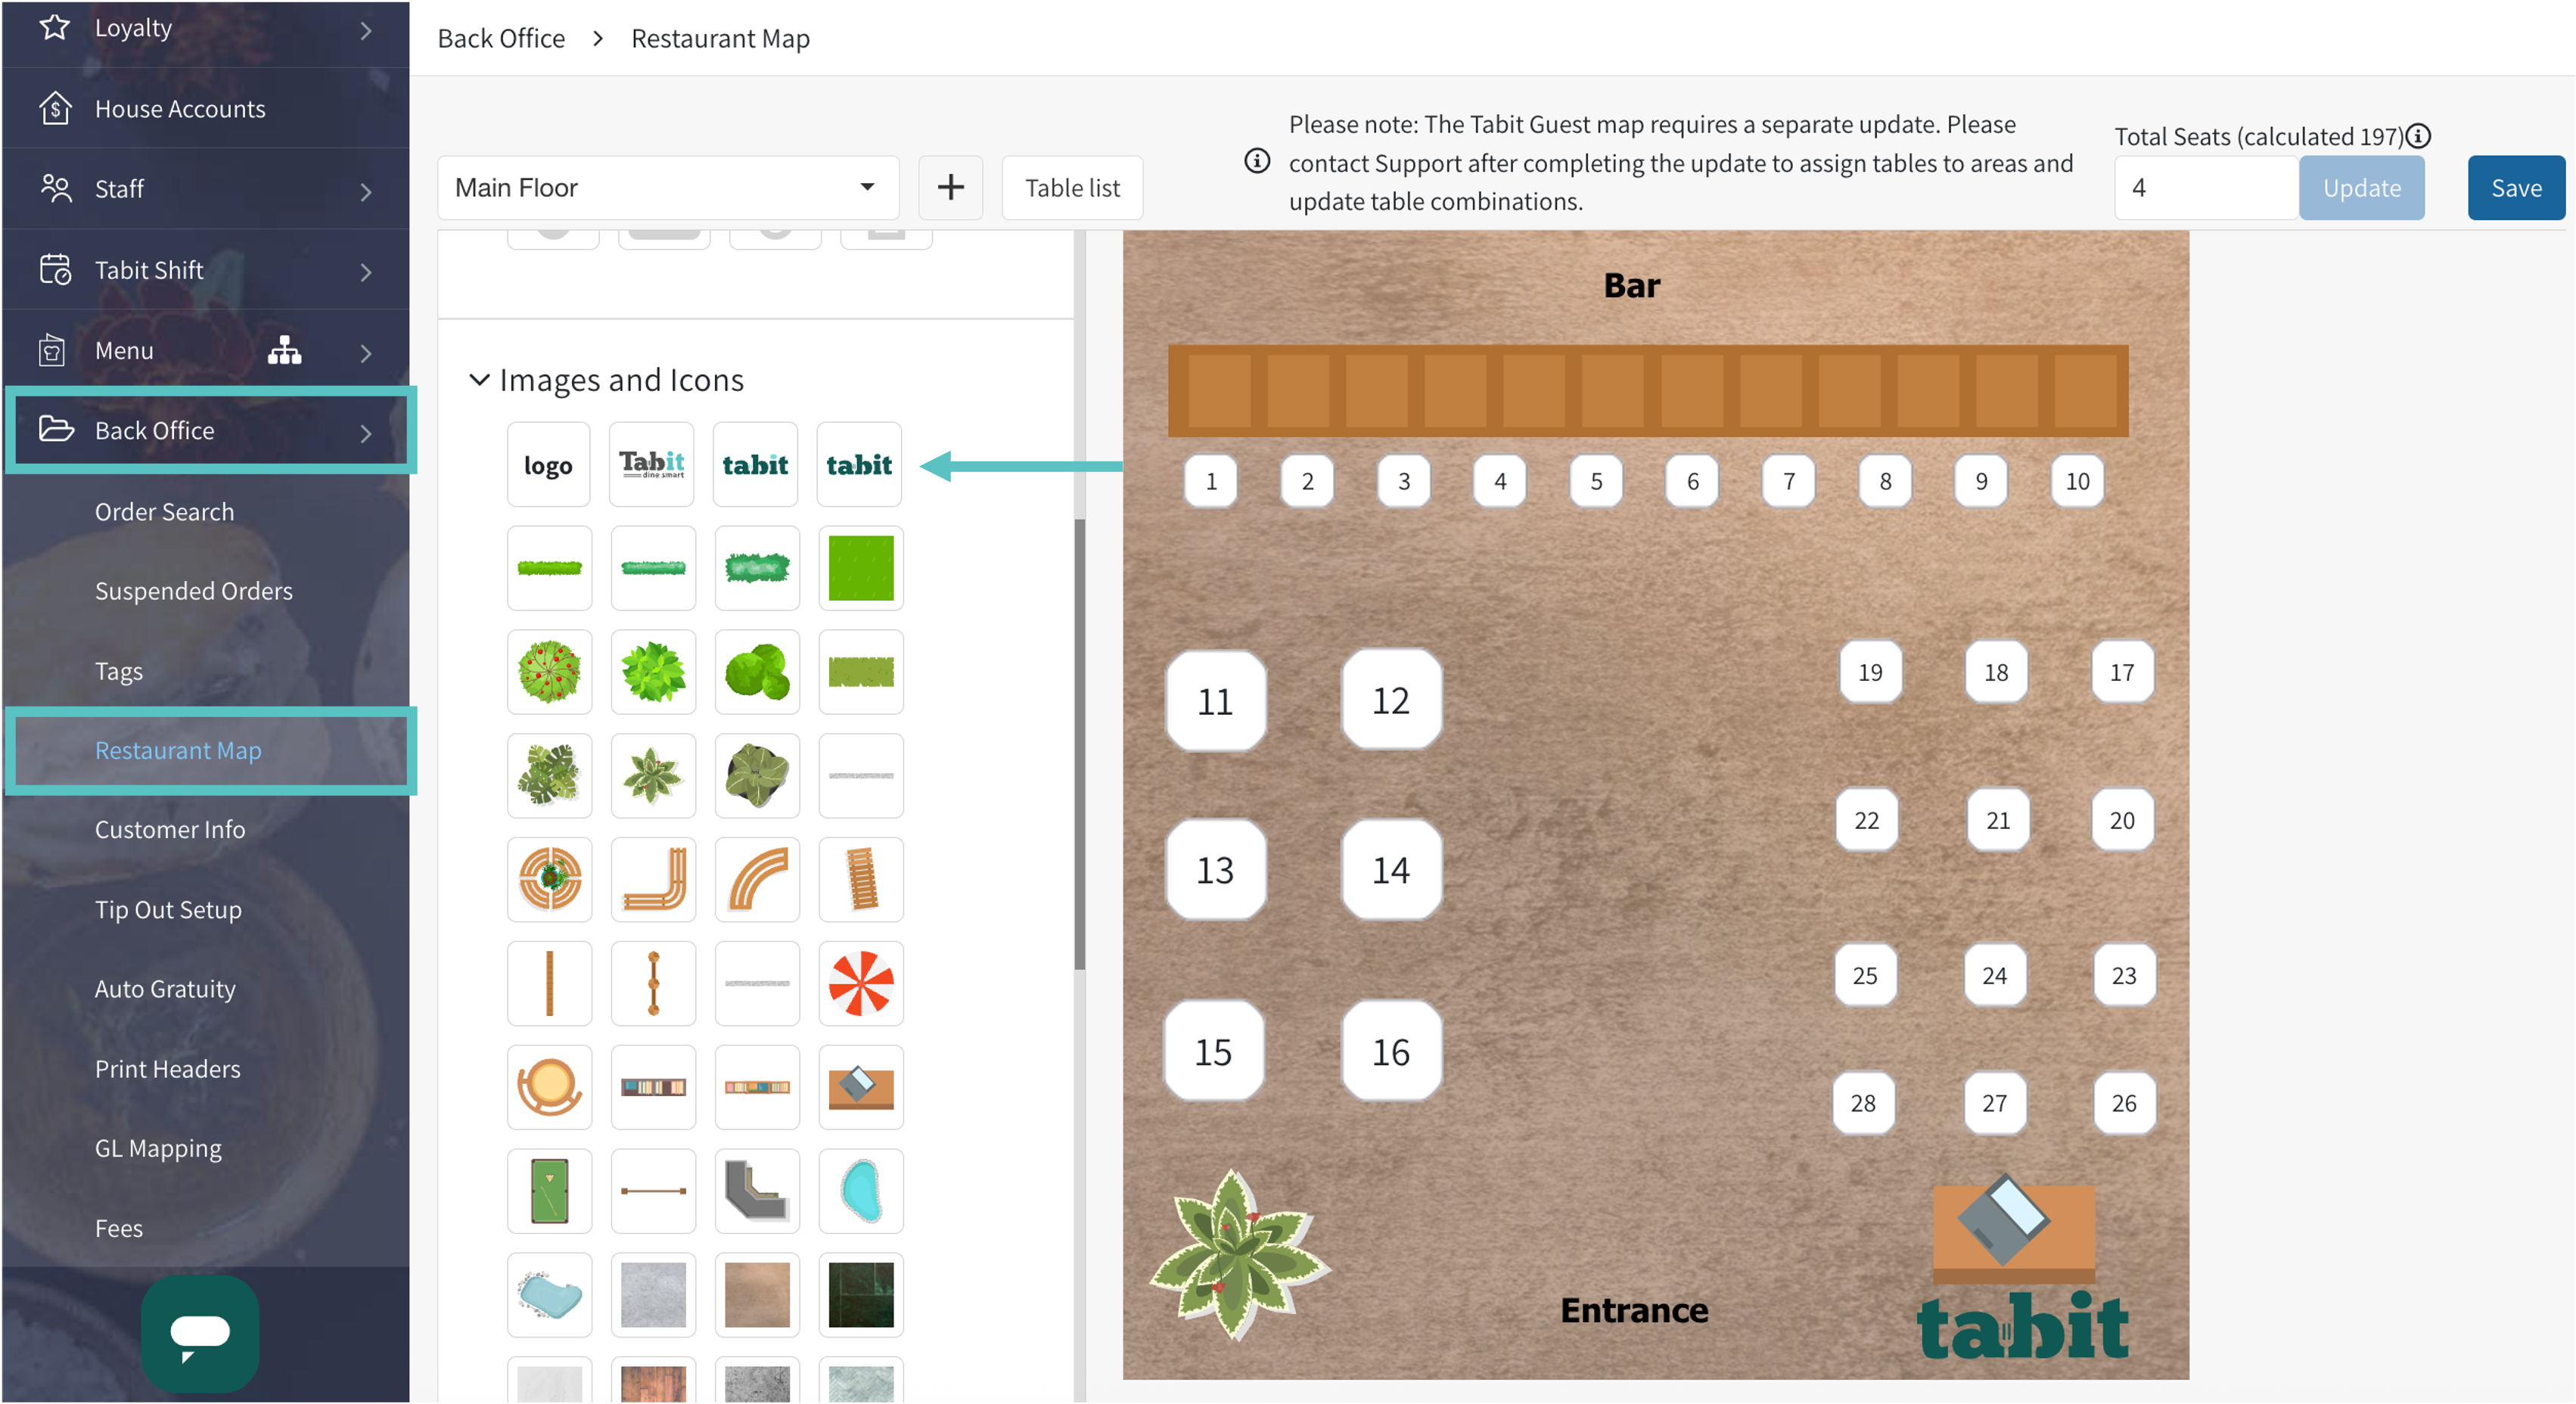This screenshot has height=1404, width=2576.
Task: Select the host stand image icon
Action: [x=860, y=1087]
